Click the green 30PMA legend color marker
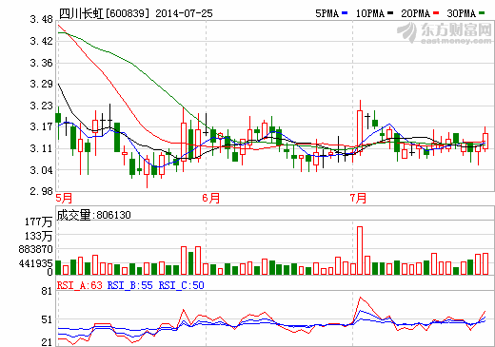 pos(482,13)
